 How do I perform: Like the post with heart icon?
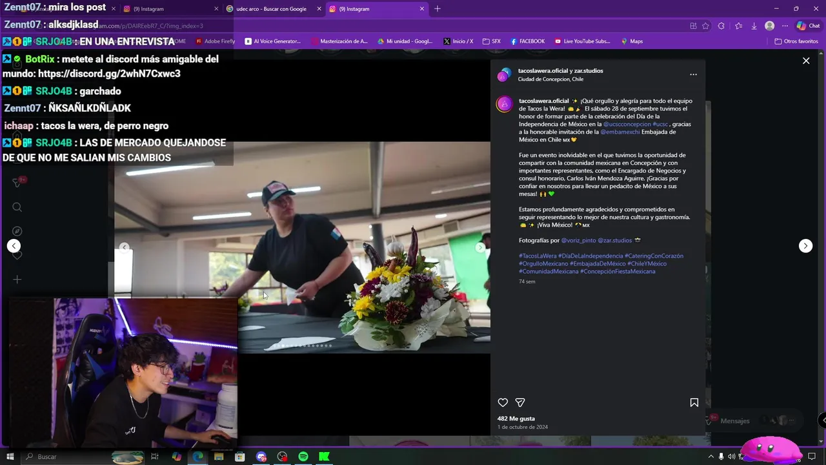[503, 402]
